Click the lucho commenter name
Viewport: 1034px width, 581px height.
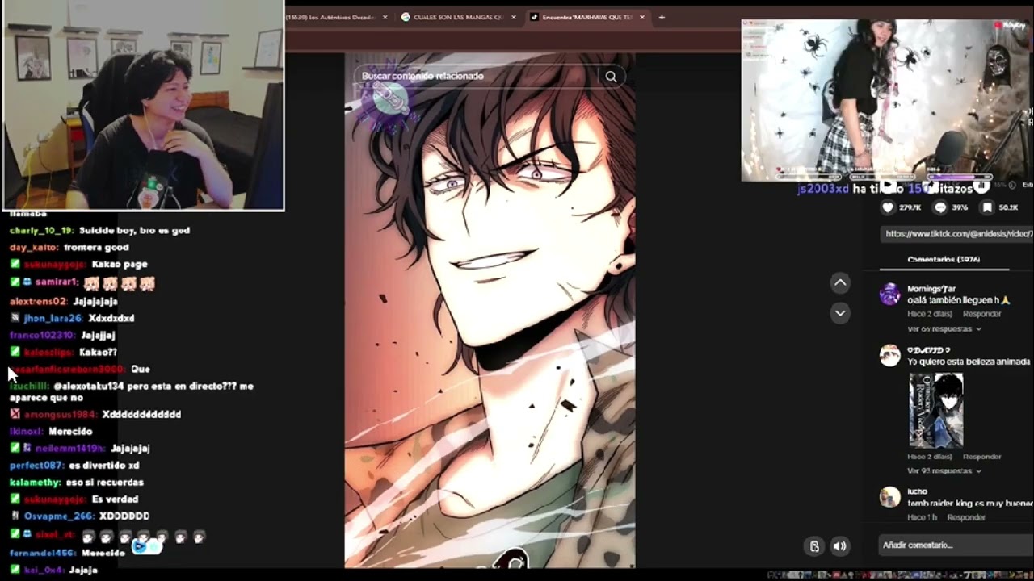[x=917, y=491]
